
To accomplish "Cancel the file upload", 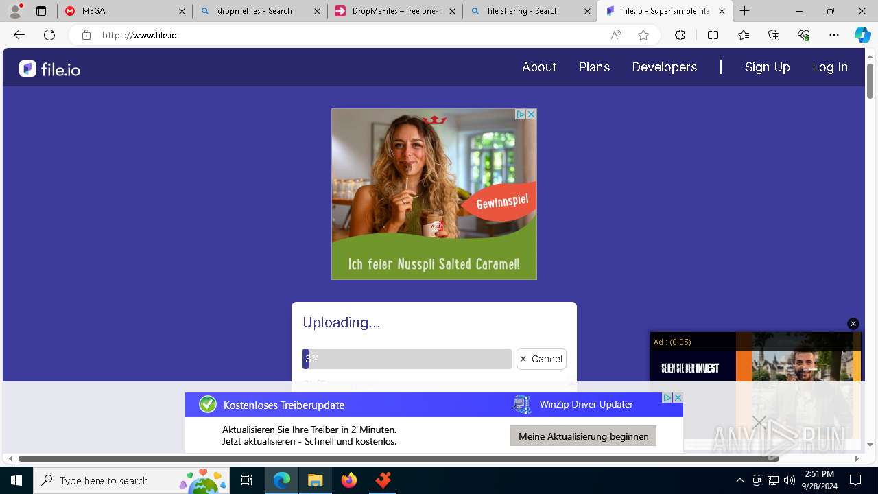I will tap(541, 359).
